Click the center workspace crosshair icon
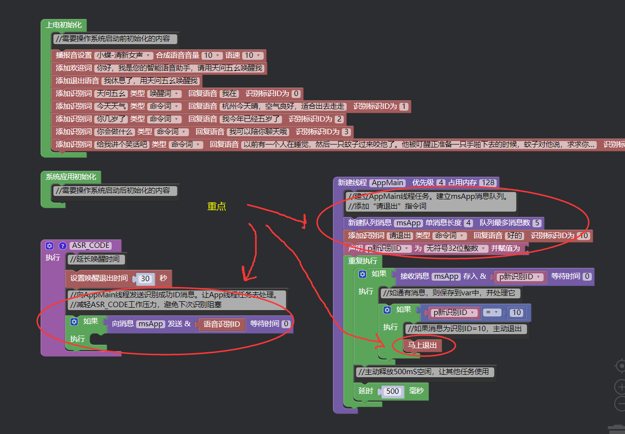The height and width of the screenshot is (434, 625). (621, 366)
